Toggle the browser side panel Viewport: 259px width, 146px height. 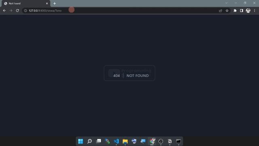(x=242, y=11)
